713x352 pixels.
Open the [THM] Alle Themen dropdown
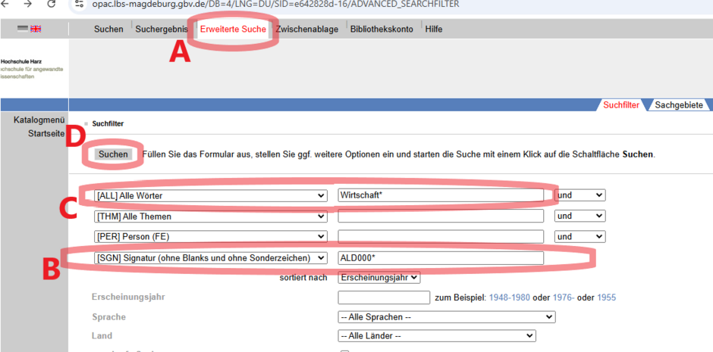click(x=211, y=216)
